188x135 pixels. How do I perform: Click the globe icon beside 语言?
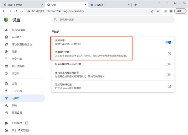pos(6,84)
